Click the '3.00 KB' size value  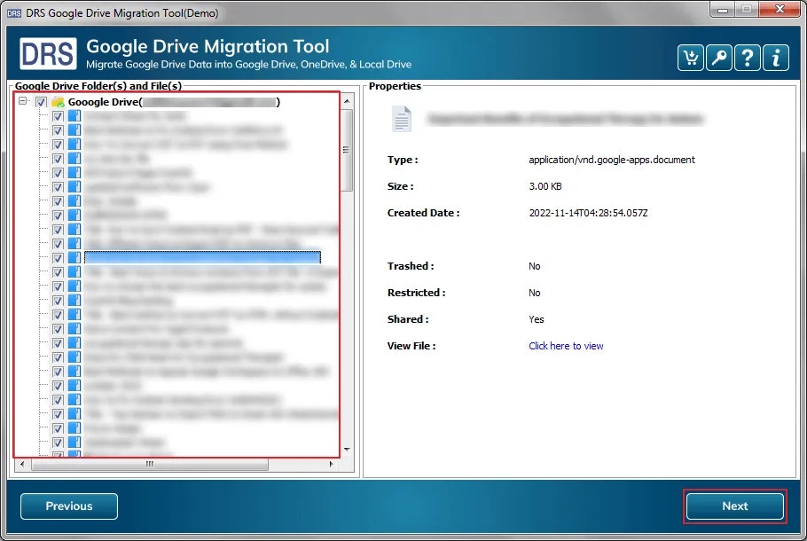pyautogui.click(x=545, y=186)
